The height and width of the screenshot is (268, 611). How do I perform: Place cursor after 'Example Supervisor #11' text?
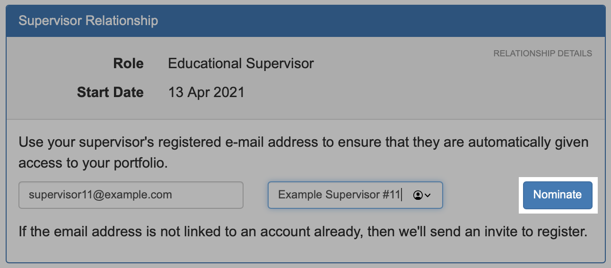point(402,195)
